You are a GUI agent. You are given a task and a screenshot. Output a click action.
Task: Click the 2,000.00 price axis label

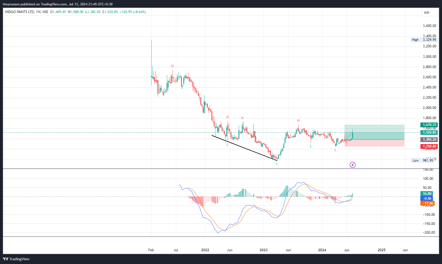click(x=429, y=108)
